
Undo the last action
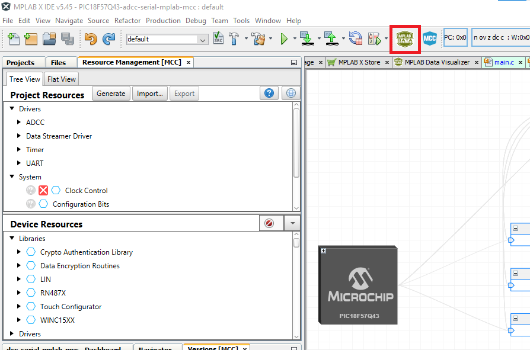(91, 39)
